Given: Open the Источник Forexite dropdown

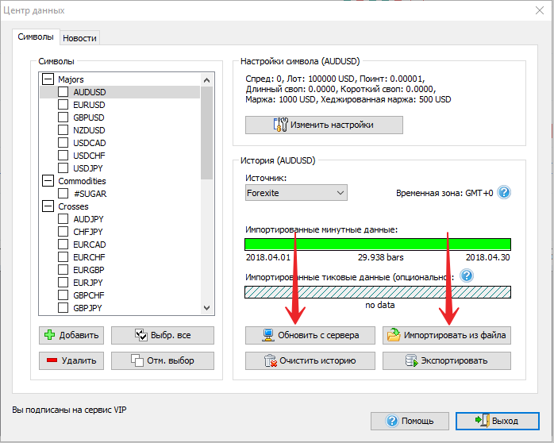Looking at the screenshot, I should [296, 193].
